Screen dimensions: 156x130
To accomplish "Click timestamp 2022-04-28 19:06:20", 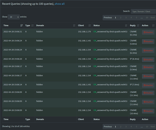I will [x=13, y=59].
